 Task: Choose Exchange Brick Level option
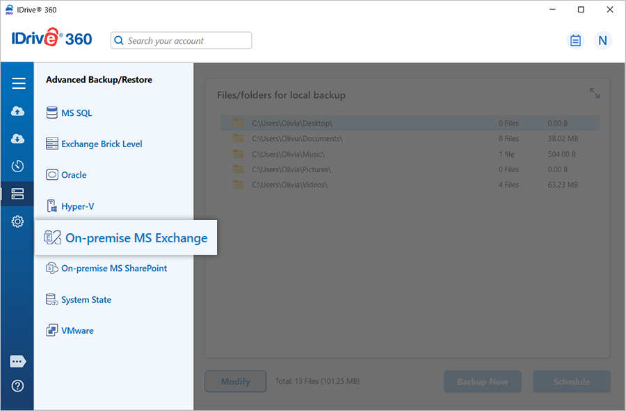pos(101,144)
